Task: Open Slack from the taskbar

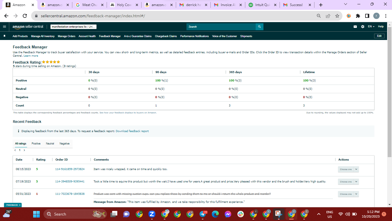Action: (241, 214)
